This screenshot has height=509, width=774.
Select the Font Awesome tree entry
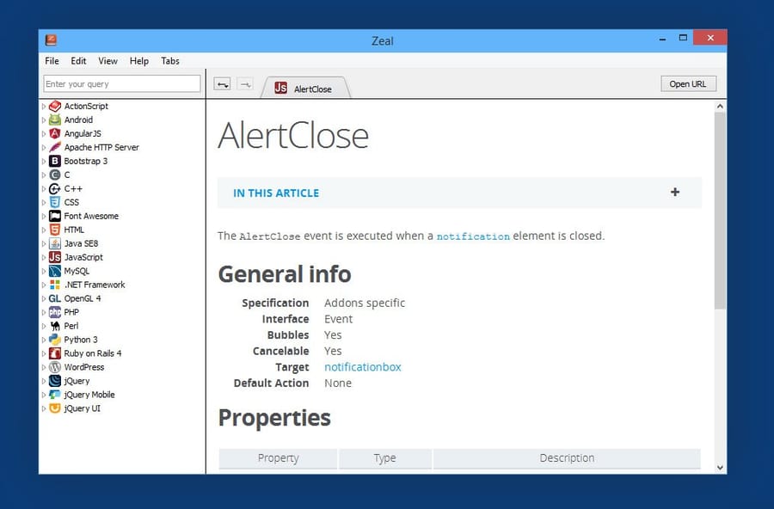[91, 216]
